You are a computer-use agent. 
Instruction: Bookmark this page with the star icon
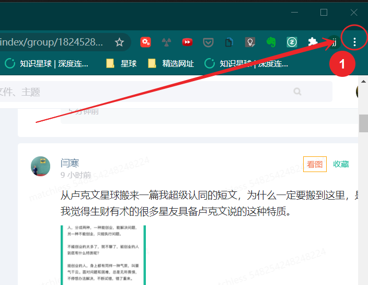119,42
